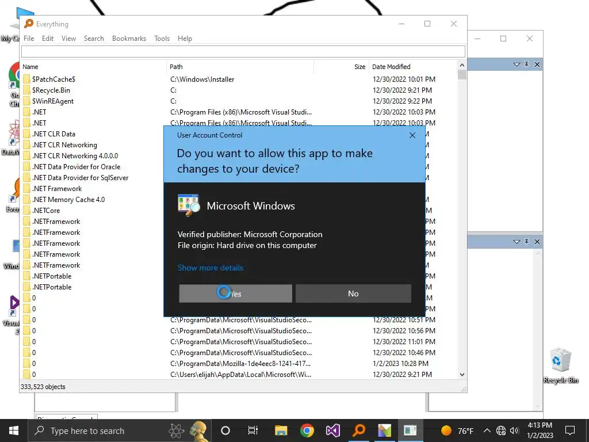Click the 1/2/2023 10:28 PM date cell
Viewport: 589px width, 442px height.
pos(400,364)
